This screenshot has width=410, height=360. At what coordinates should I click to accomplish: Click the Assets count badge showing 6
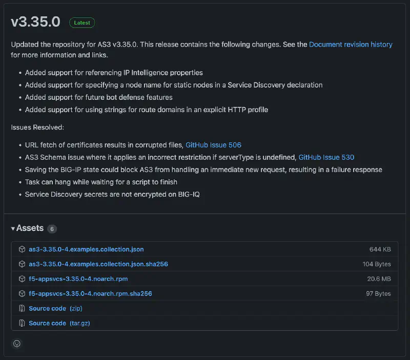click(52, 229)
